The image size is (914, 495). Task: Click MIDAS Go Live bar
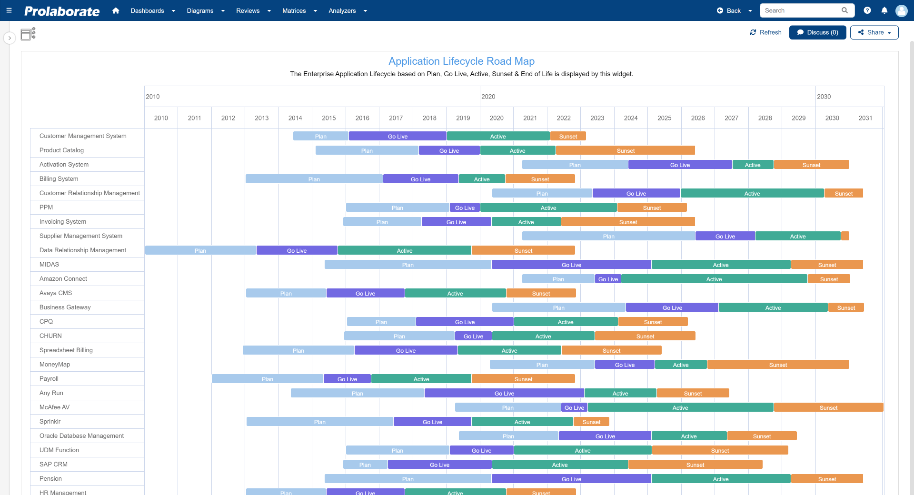tap(571, 265)
